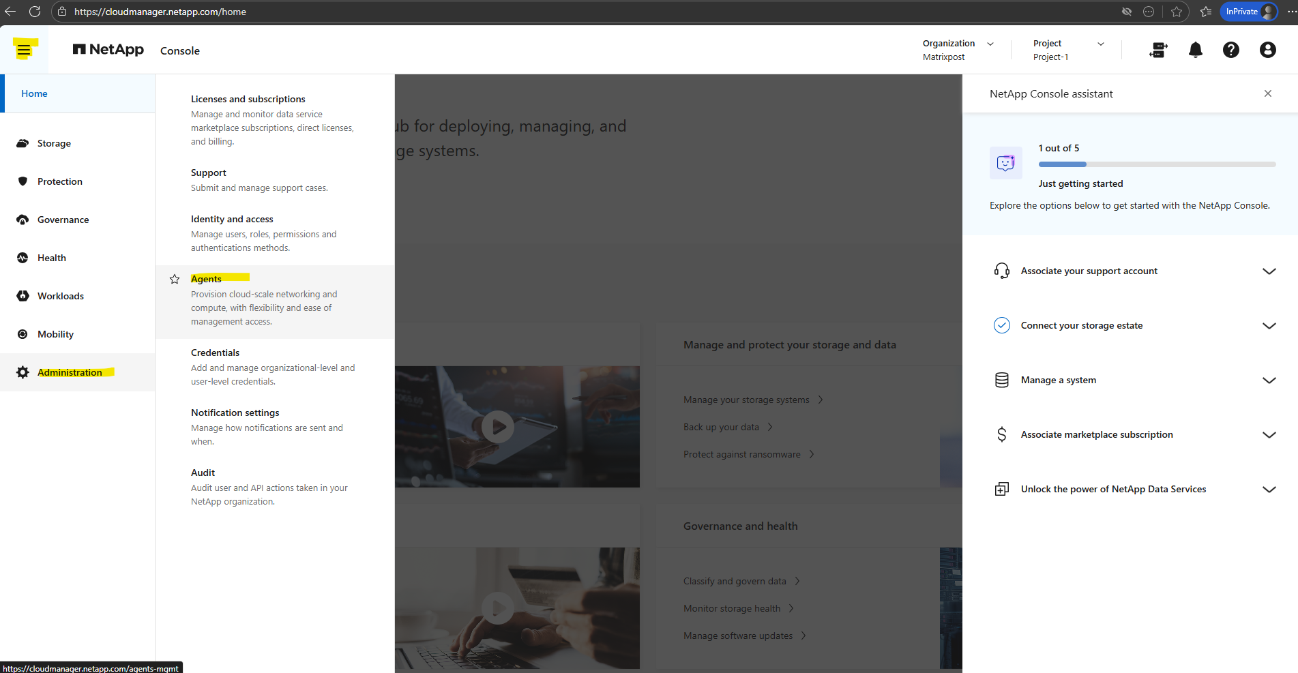
Task: Open the help question mark menu
Action: 1231,50
